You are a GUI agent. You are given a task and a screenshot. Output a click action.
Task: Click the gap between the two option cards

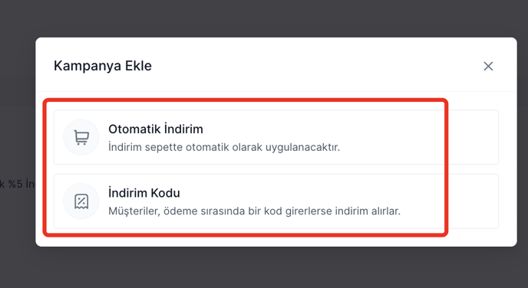[x=276, y=169]
